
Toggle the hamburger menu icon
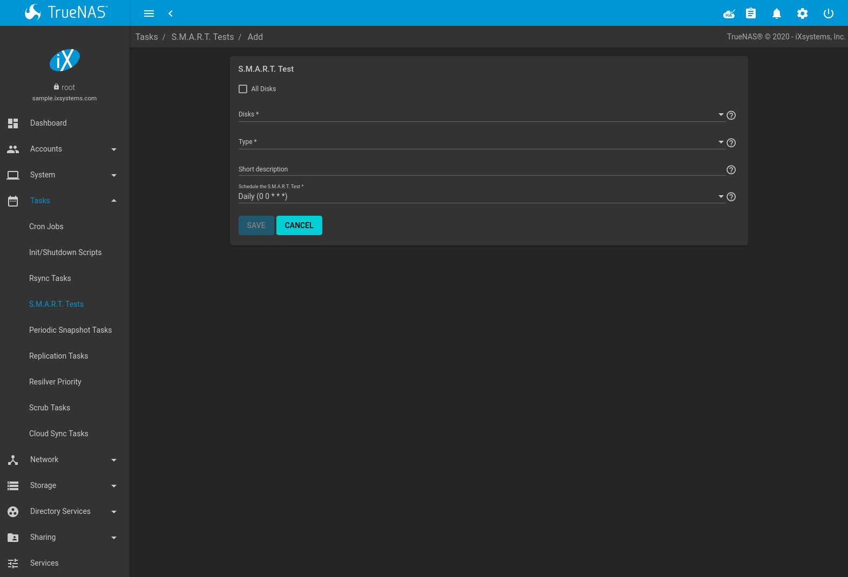click(149, 13)
